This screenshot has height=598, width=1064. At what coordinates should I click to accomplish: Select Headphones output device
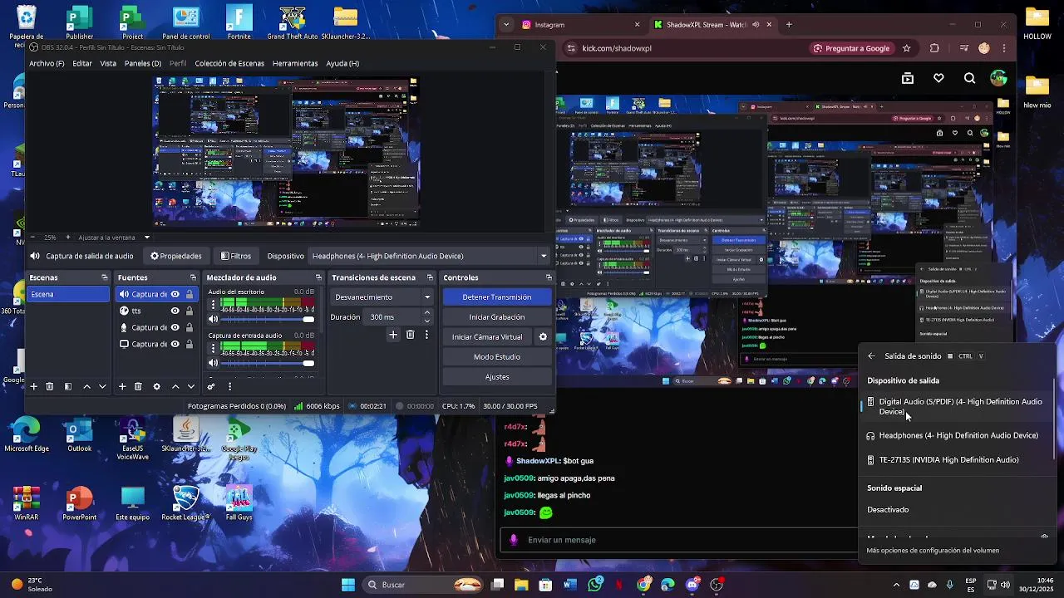tap(958, 435)
